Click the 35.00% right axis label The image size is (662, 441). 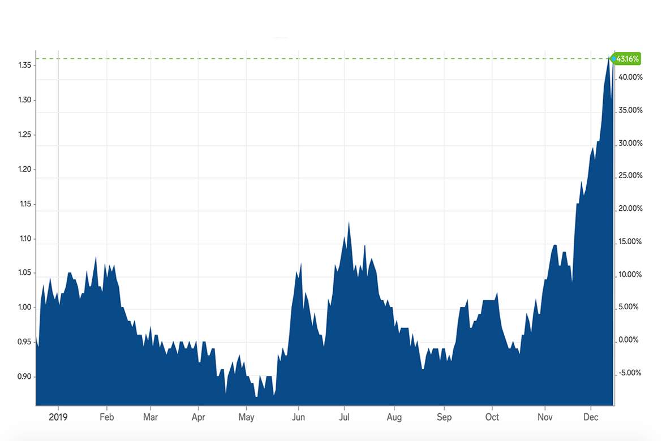(631, 110)
